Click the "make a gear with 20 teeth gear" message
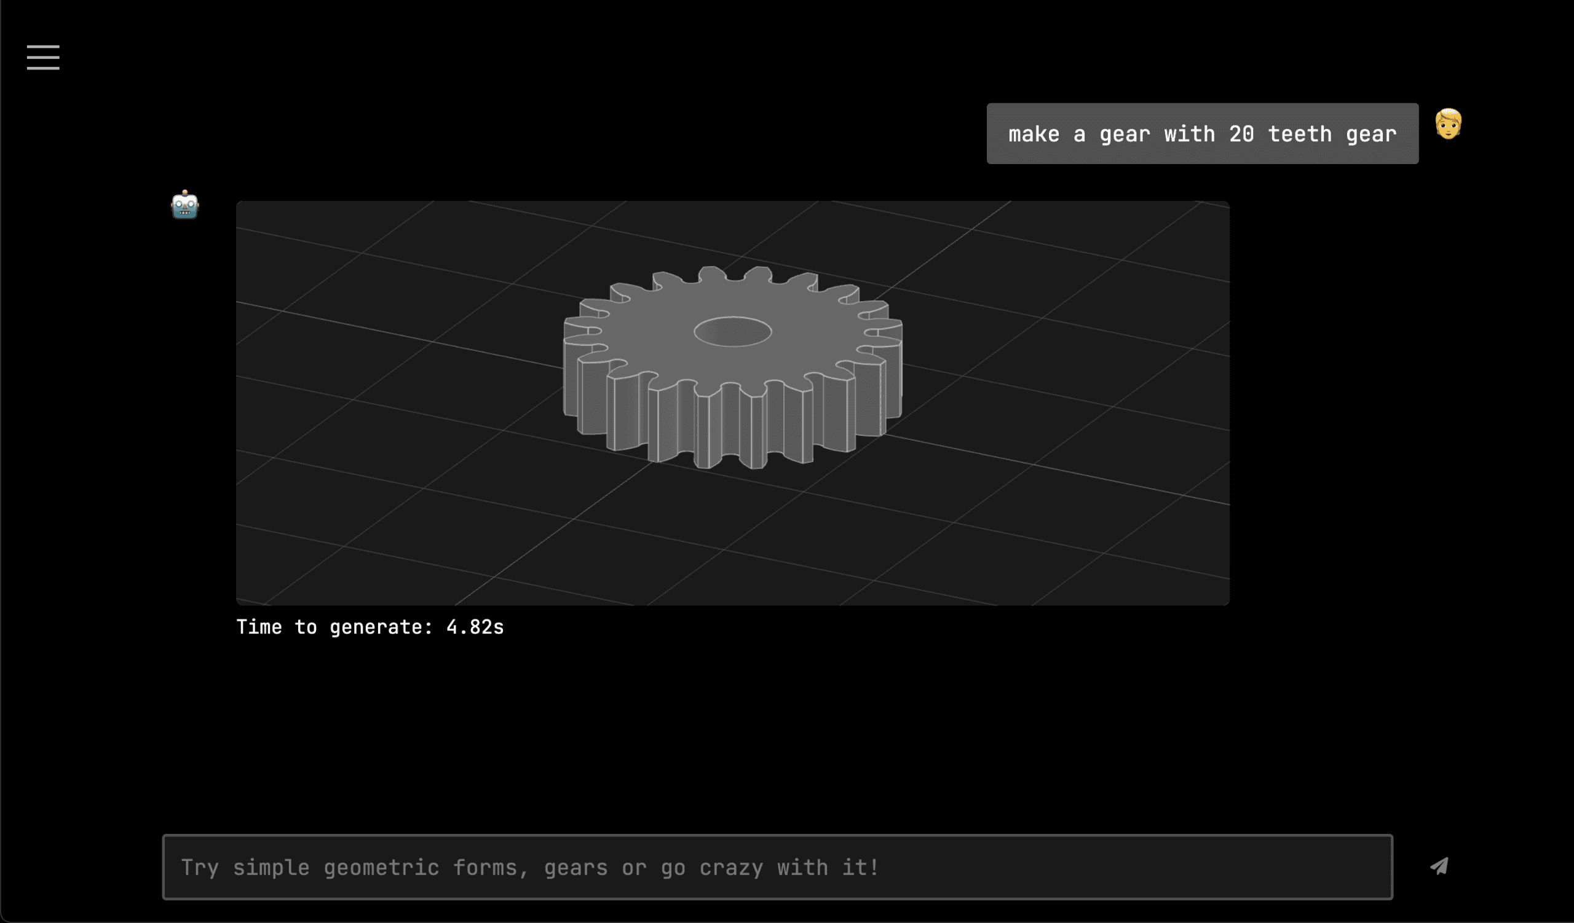The height and width of the screenshot is (923, 1574). (1203, 133)
